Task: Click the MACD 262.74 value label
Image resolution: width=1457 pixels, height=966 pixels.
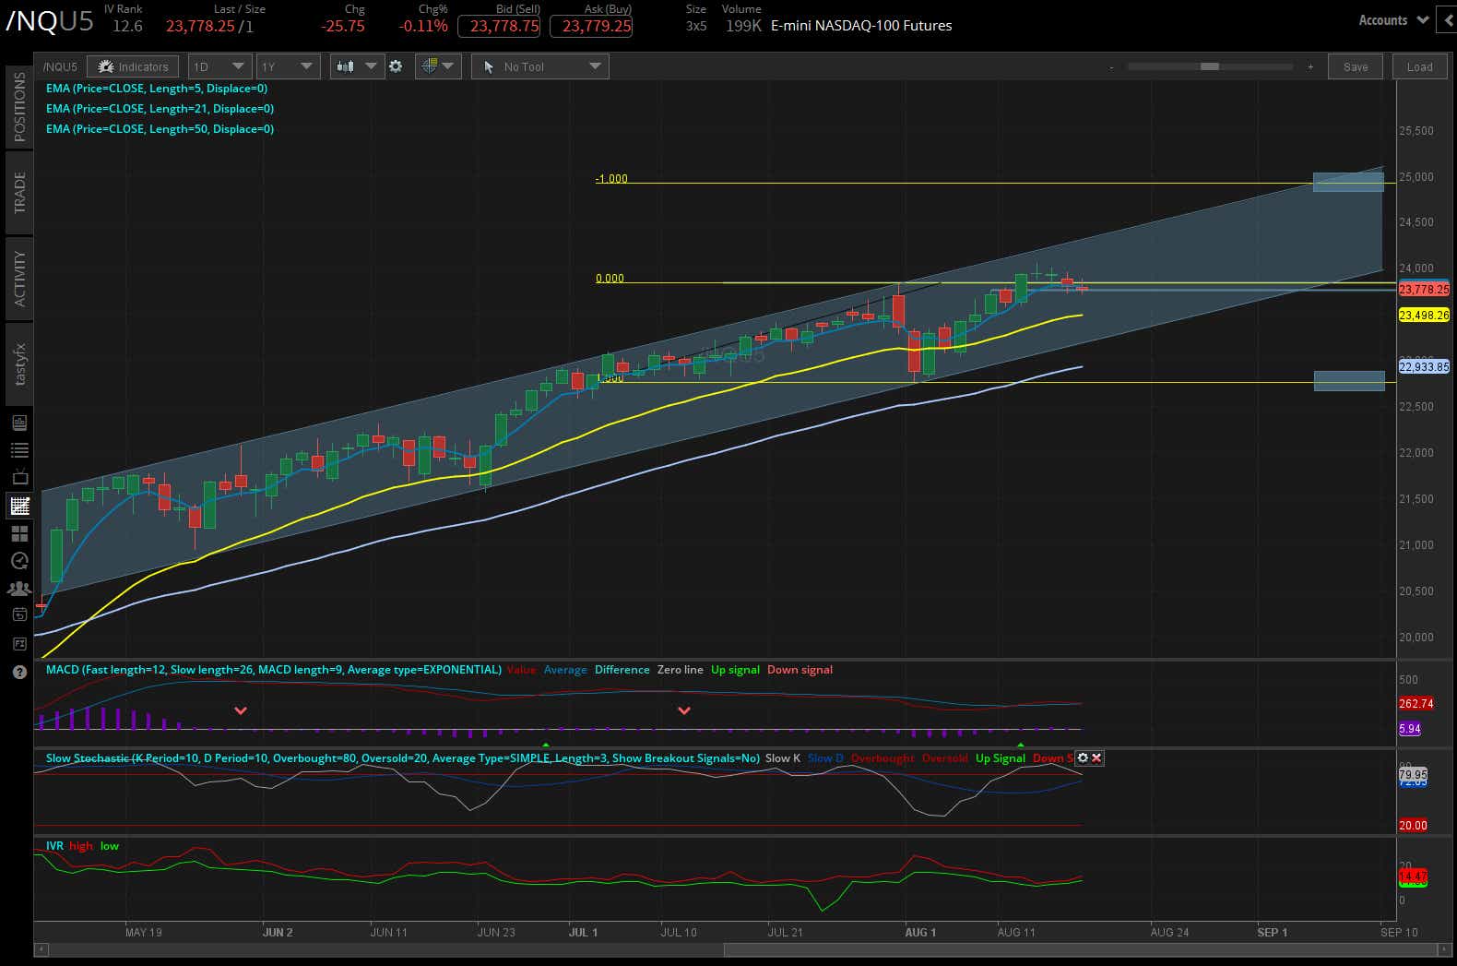Action: coord(1416,704)
